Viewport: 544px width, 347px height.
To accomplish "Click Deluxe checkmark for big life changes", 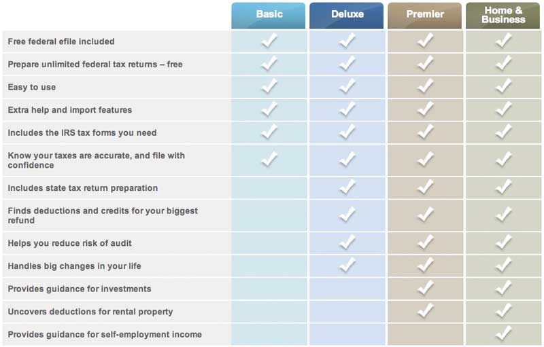I will (347, 266).
